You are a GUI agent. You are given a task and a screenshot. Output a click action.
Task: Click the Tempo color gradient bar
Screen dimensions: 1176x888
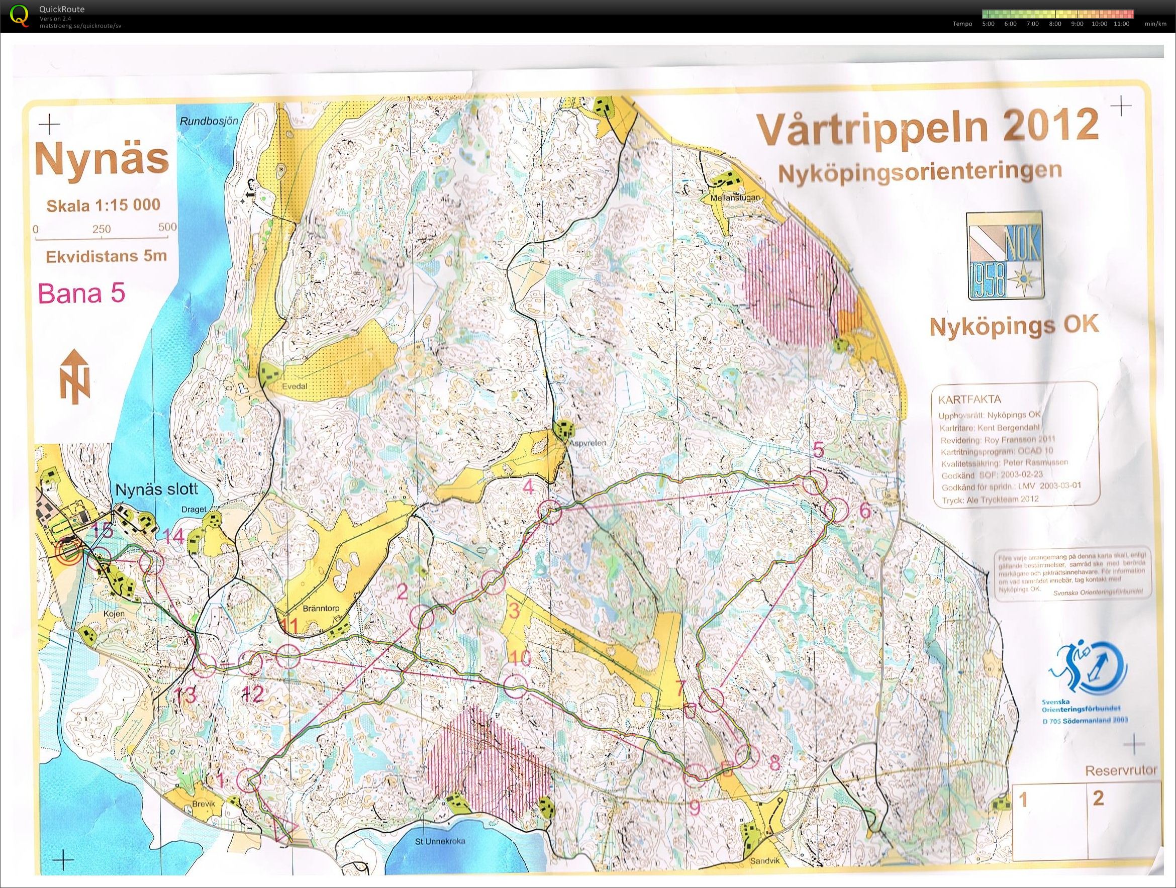(x=1058, y=15)
